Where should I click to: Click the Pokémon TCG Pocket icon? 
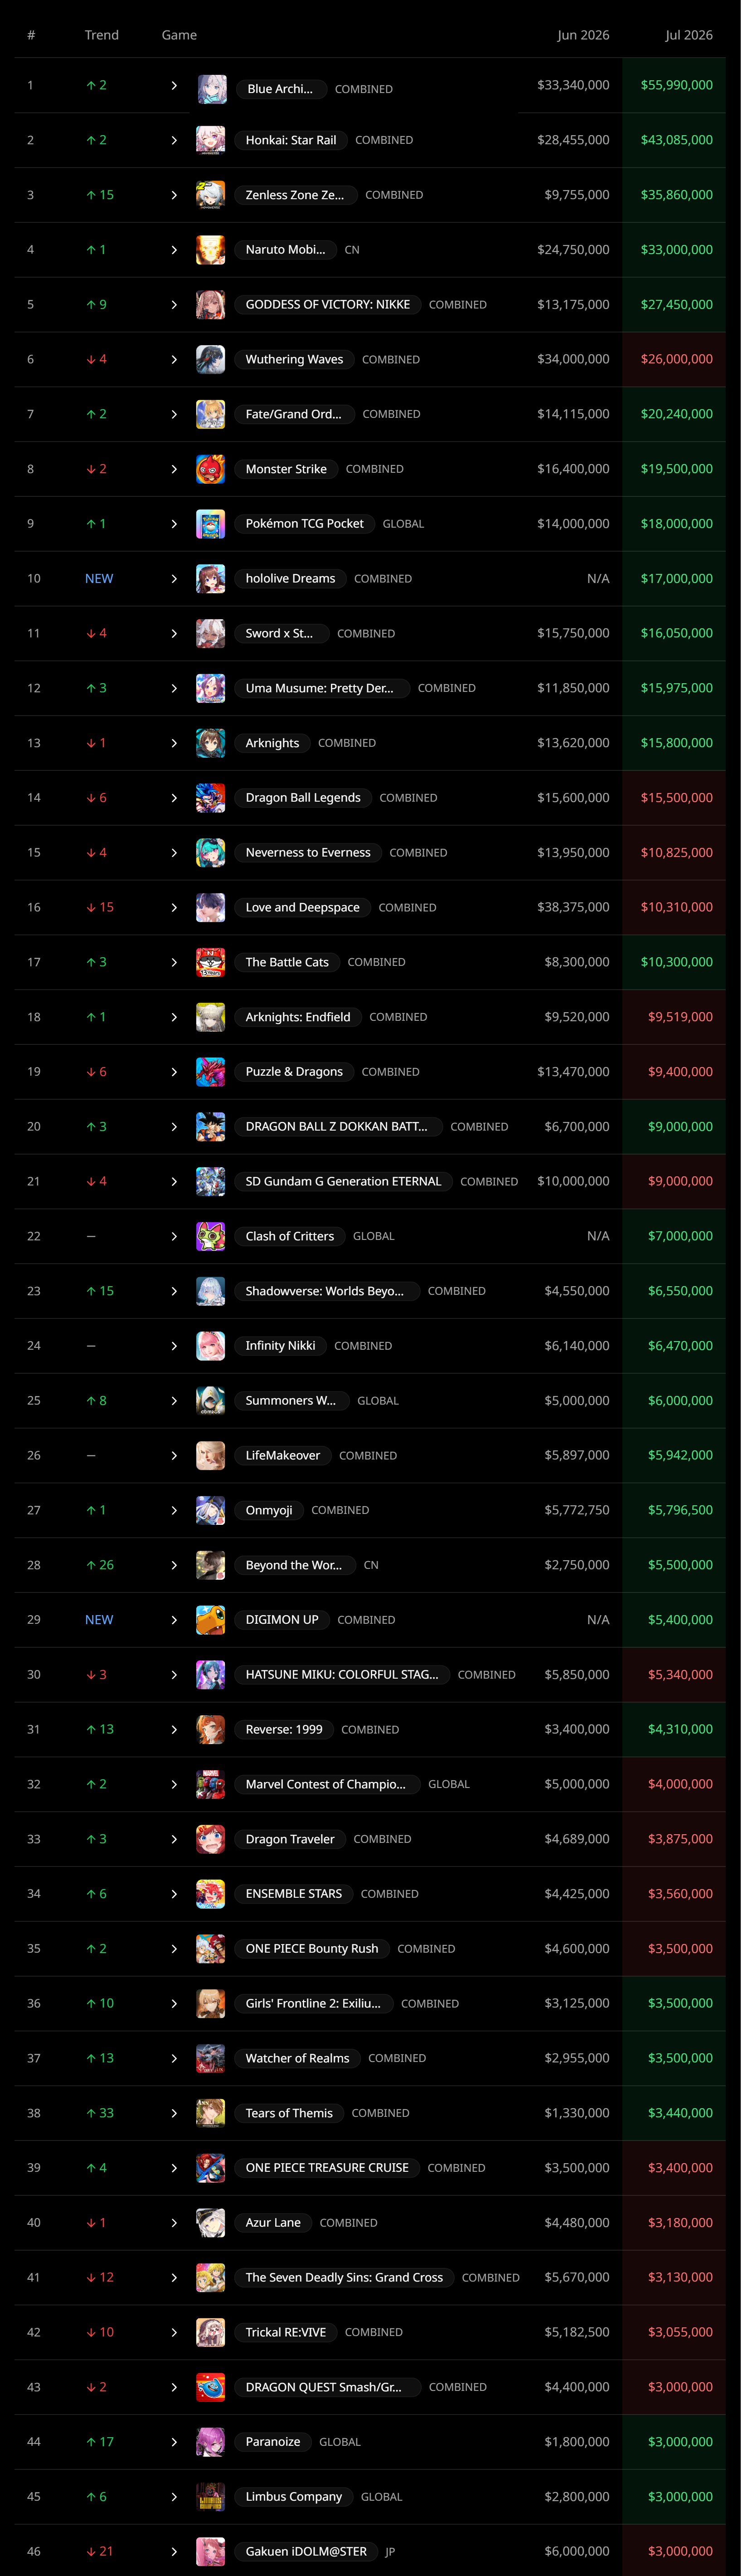tap(211, 524)
